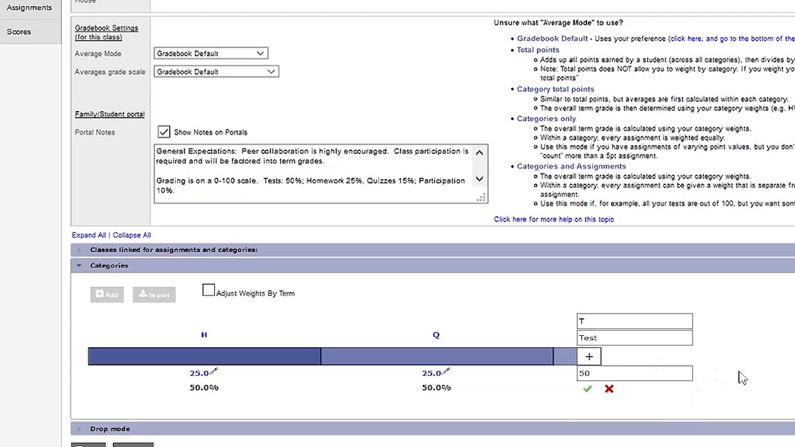Click the resize grip of Portal Notes textarea
Viewport: 795px width, 447px height.
tap(481, 197)
